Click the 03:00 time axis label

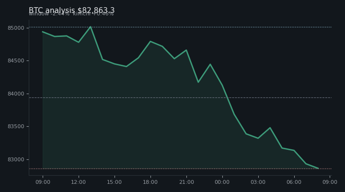coord(258,182)
